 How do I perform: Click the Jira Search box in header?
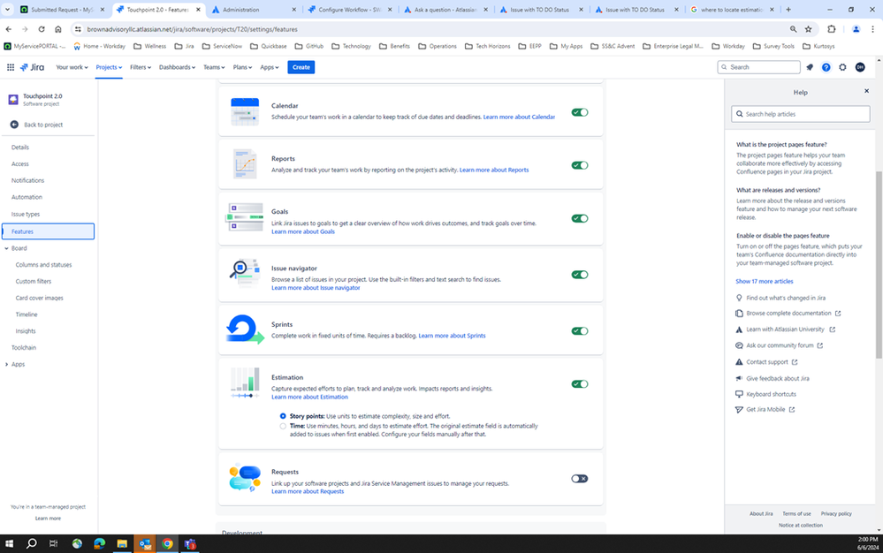pyautogui.click(x=758, y=67)
